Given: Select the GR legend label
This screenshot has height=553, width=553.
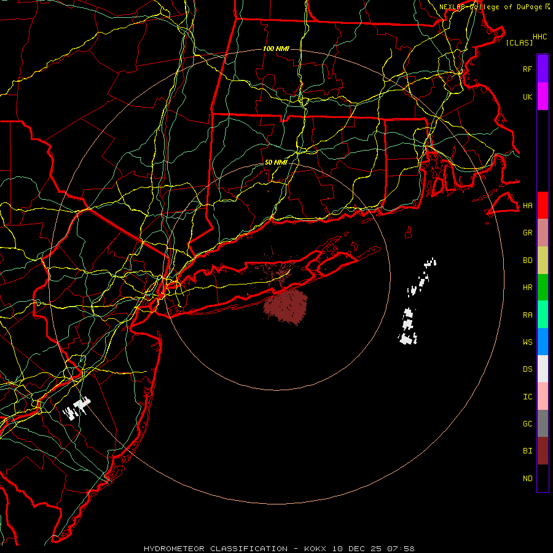Looking at the screenshot, I should point(527,233).
